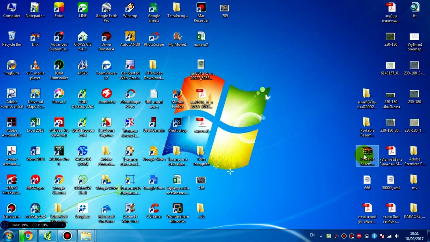Select the Adobe Premiere P... folder
Image resolution: width=430 pixels, height=242 pixels.
(x=414, y=156)
